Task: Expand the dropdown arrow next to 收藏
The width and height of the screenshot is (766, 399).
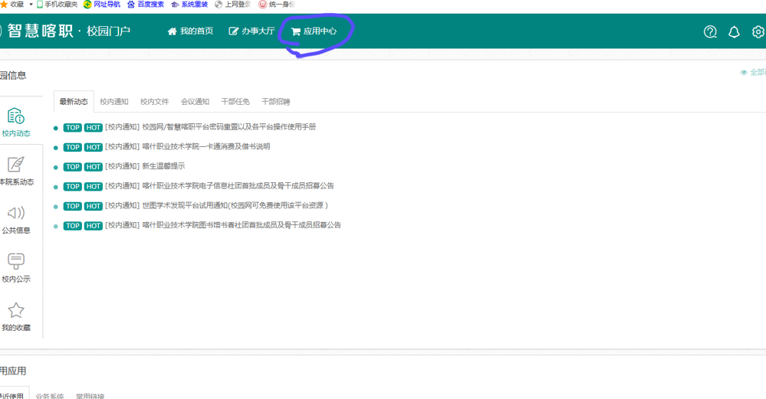Action: 31,5
